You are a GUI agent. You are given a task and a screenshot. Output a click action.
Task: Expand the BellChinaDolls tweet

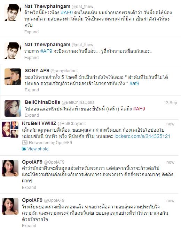(32, 115)
